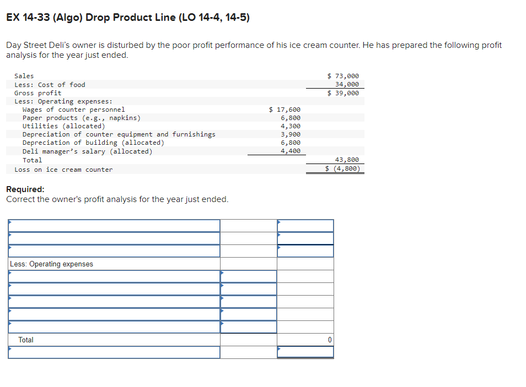The width and height of the screenshot is (526, 387).
Task: Click the total amount cell showing 0
Action: (305, 340)
